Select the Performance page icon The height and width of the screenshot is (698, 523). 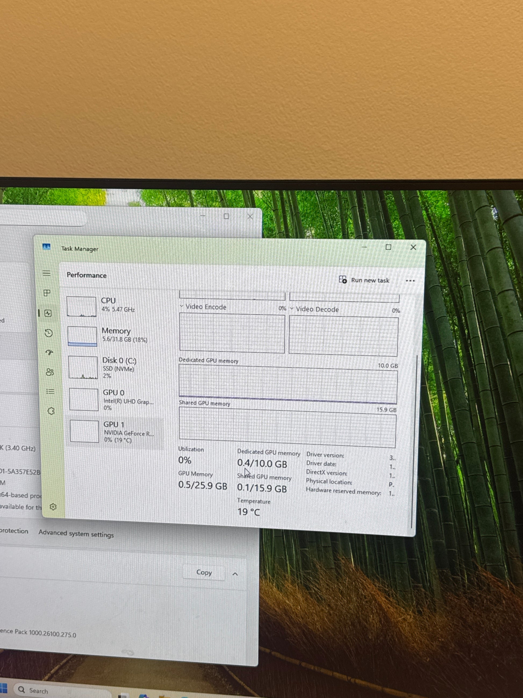coord(48,313)
